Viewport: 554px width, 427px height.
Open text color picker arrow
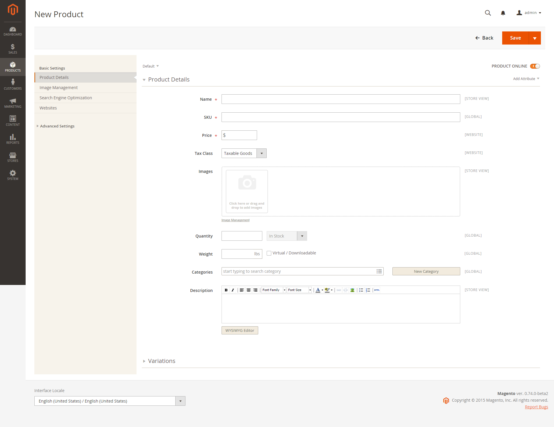(322, 290)
